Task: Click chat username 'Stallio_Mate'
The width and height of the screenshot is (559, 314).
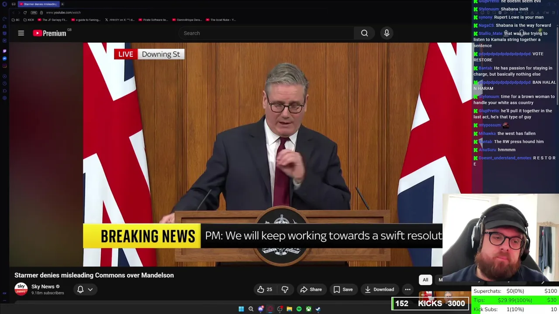Action: (x=490, y=34)
